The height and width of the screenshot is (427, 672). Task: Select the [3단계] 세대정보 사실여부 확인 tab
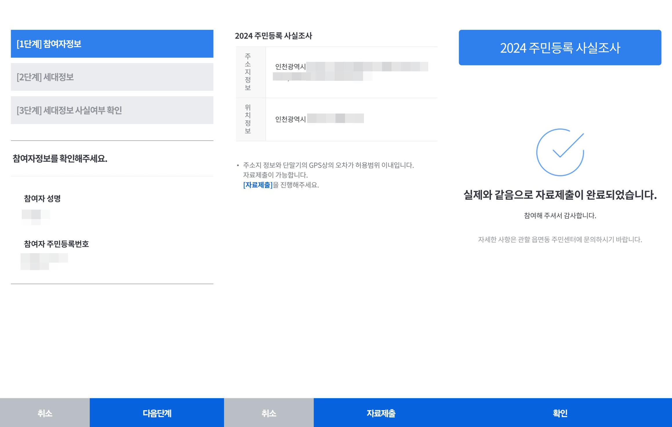click(x=112, y=110)
